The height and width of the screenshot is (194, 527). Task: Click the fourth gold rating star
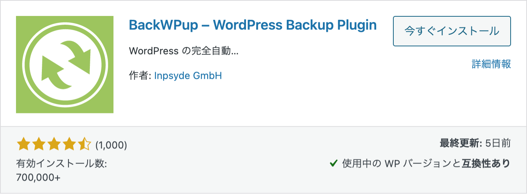tap(69, 145)
